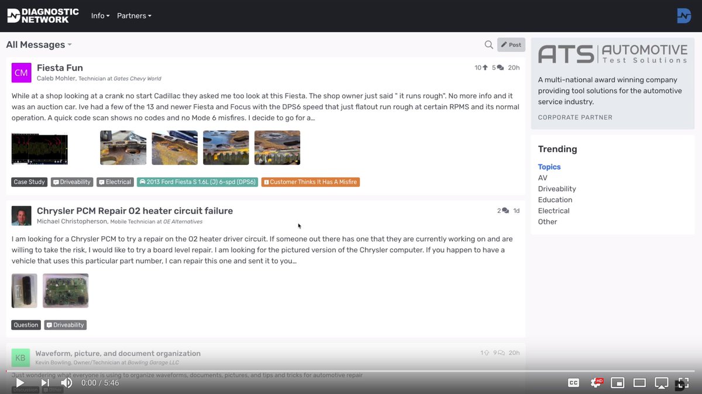702x394 pixels.
Task: Play the video
Action: click(20, 383)
